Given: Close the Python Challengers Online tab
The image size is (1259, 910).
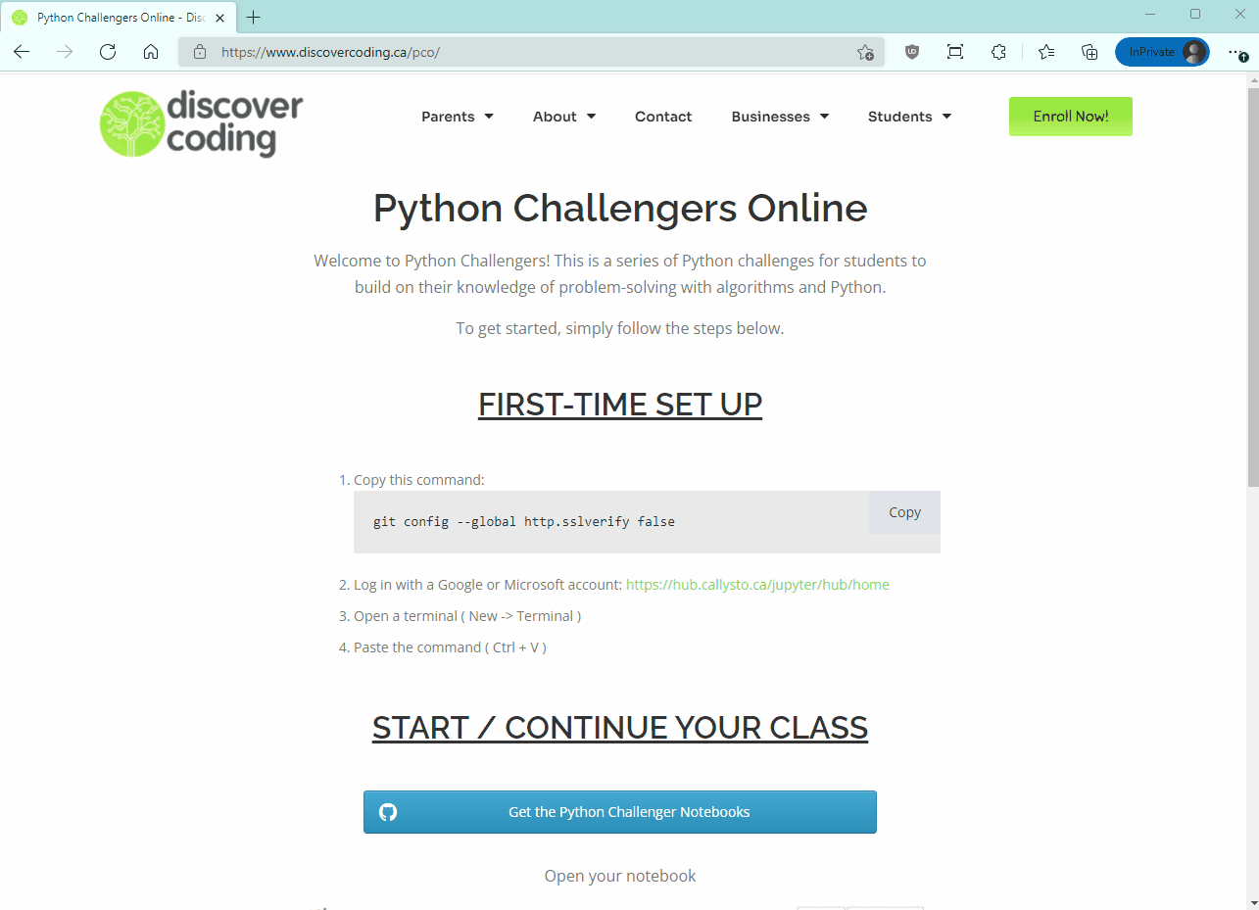Looking at the screenshot, I should click(220, 18).
